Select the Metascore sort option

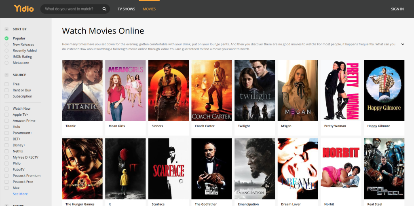[6, 63]
